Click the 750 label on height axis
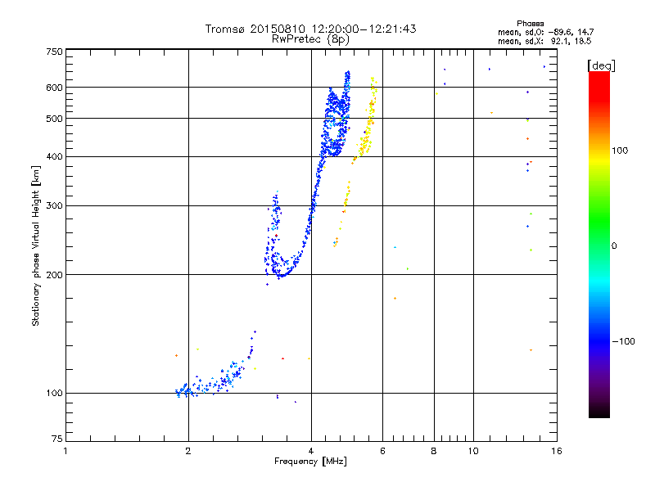The height and width of the screenshot is (491, 655). (54, 52)
